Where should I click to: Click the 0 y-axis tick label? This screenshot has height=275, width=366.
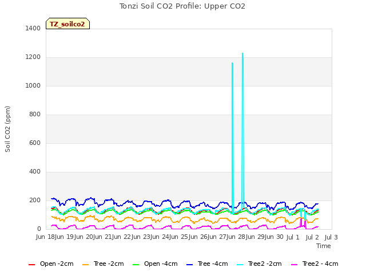pyautogui.click(x=39, y=229)
